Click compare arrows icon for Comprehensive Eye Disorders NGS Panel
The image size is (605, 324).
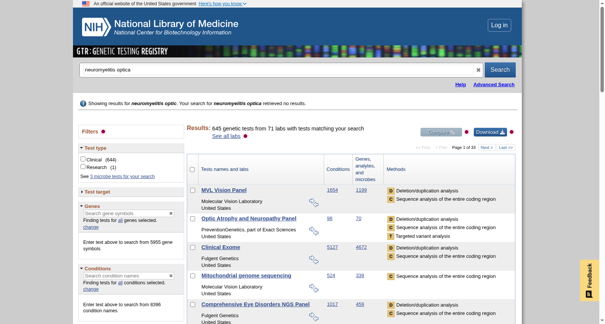tap(314, 317)
